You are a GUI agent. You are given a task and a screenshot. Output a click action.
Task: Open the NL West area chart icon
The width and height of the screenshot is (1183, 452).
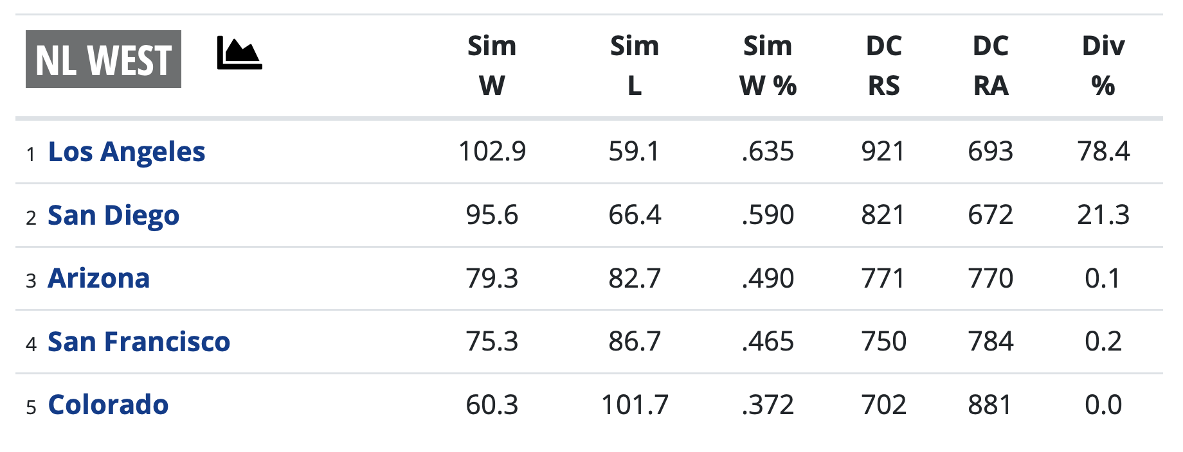[x=239, y=53]
